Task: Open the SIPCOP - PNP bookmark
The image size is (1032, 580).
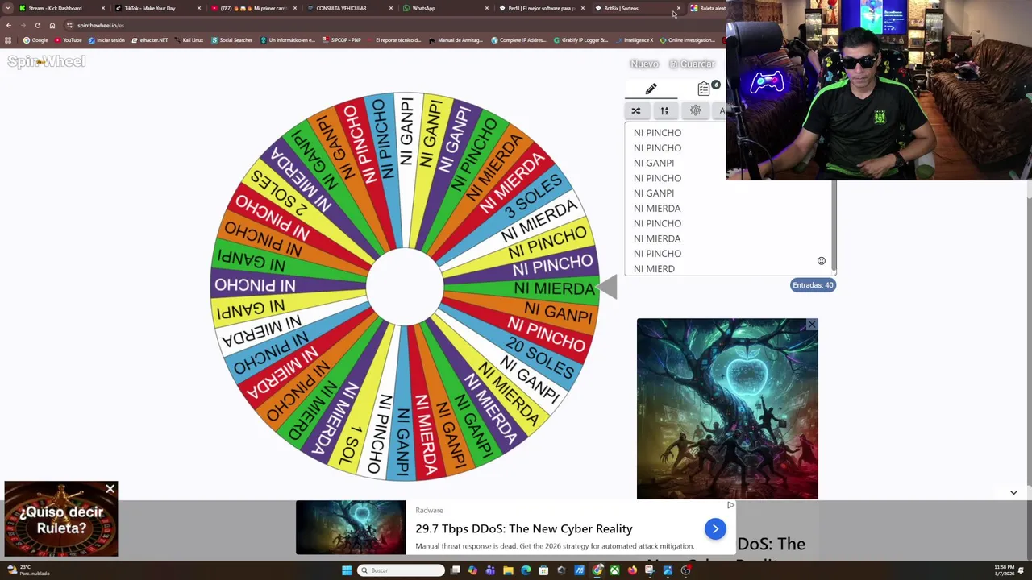Action: (x=341, y=40)
